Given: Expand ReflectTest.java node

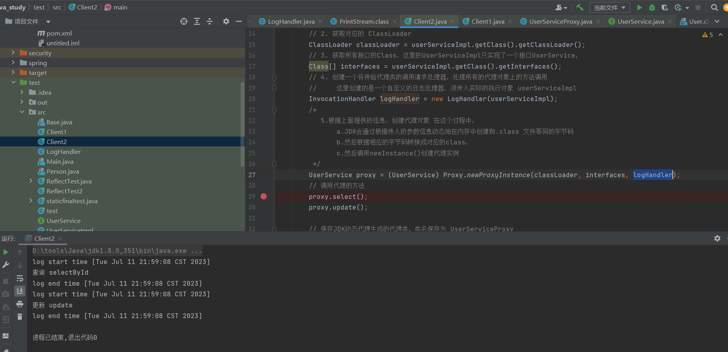Looking at the screenshot, I should 31,181.
